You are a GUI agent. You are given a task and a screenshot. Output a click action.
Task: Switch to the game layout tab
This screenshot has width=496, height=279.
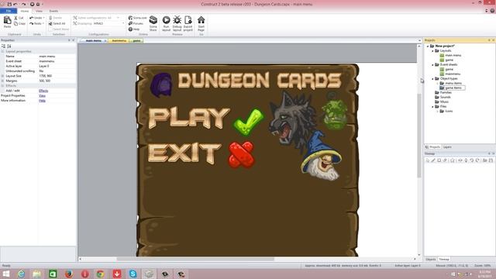136,41
